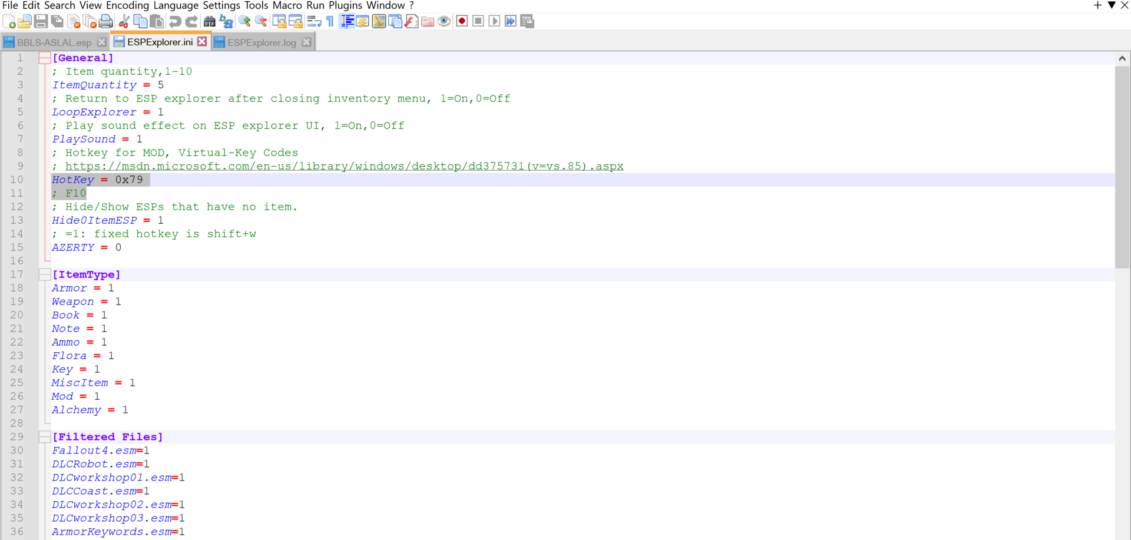Zoom in with the magnifier plus icon

click(x=244, y=22)
